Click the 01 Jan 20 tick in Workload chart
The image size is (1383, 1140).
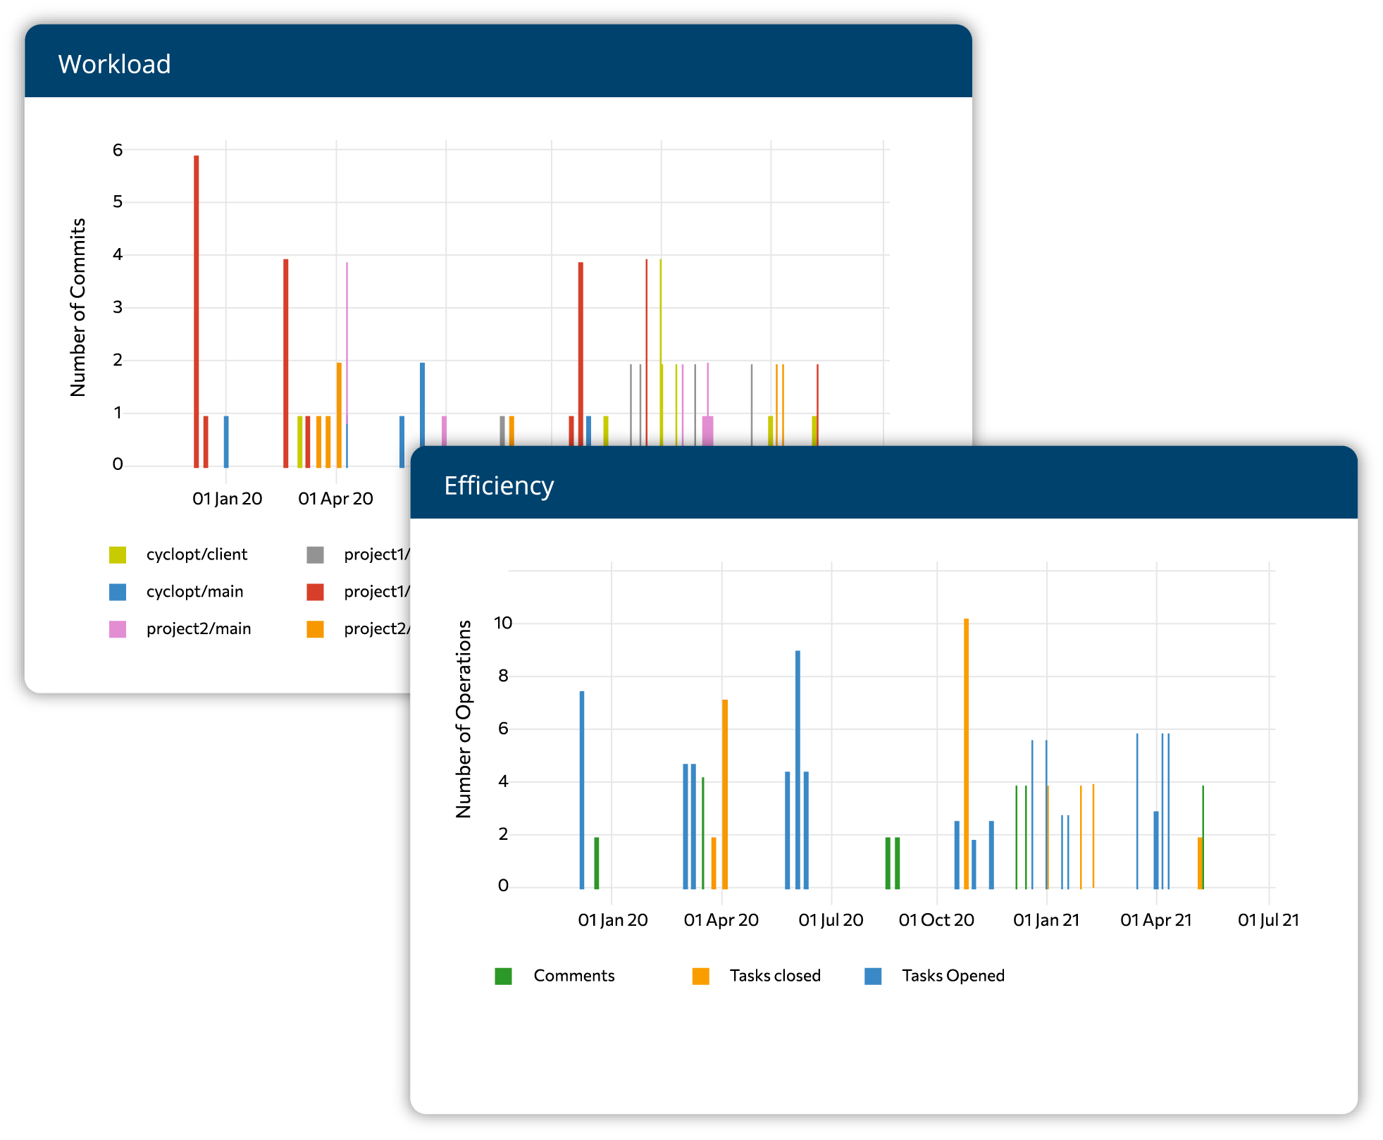[x=227, y=499]
